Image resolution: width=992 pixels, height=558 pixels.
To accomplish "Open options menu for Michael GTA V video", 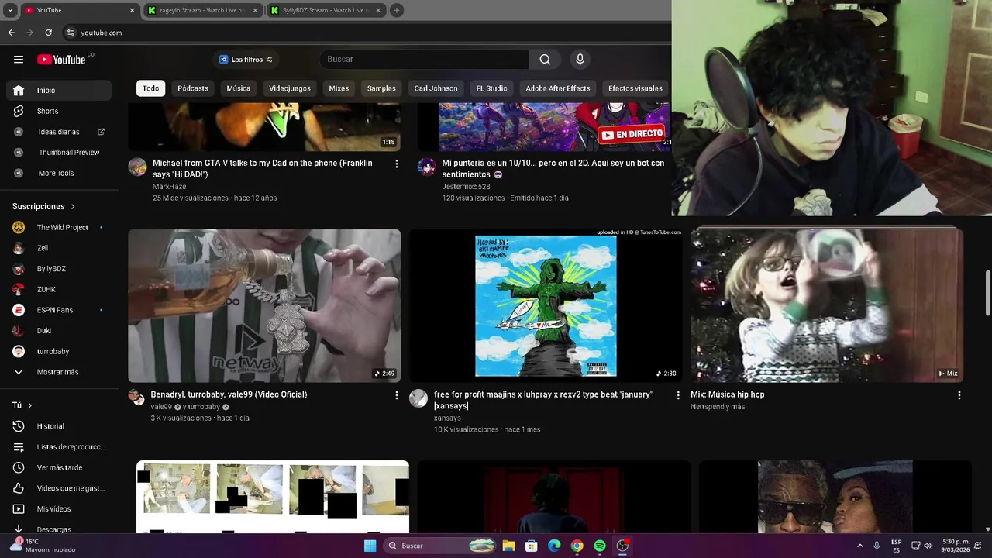I will (x=396, y=164).
